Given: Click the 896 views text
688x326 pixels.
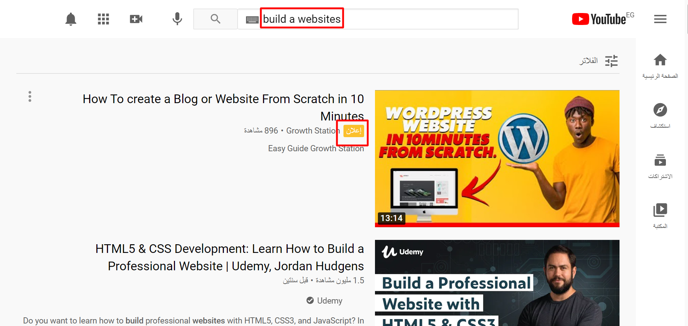Looking at the screenshot, I should point(261,131).
